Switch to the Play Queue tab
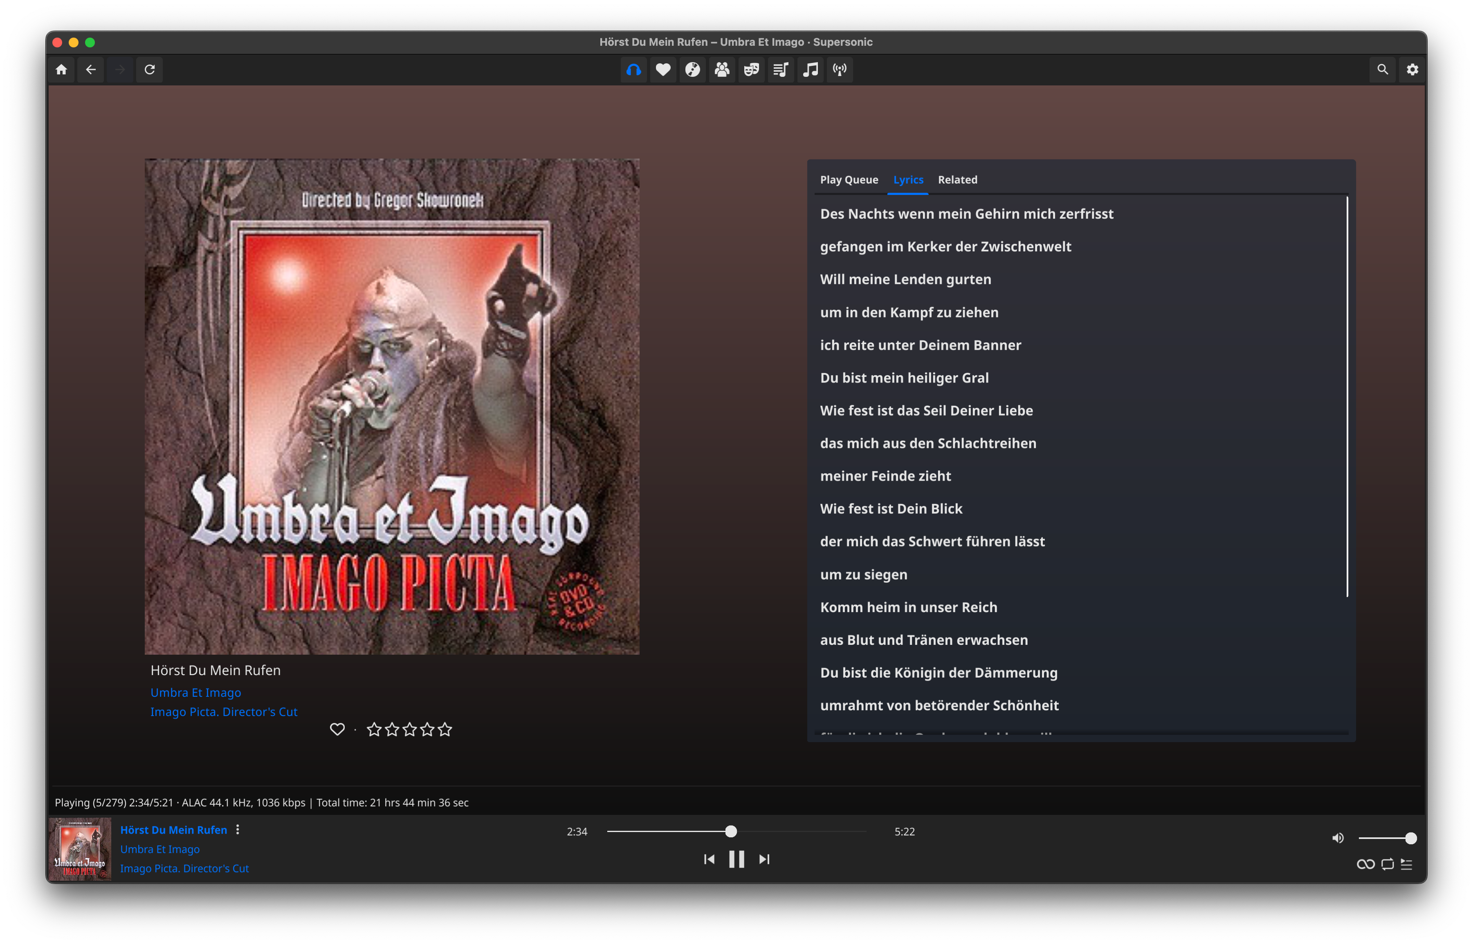Image resolution: width=1473 pixels, height=944 pixels. (x=849, y=180)
